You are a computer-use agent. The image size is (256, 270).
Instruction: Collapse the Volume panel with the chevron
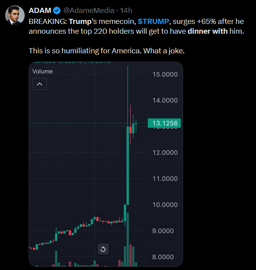point(40,84)
